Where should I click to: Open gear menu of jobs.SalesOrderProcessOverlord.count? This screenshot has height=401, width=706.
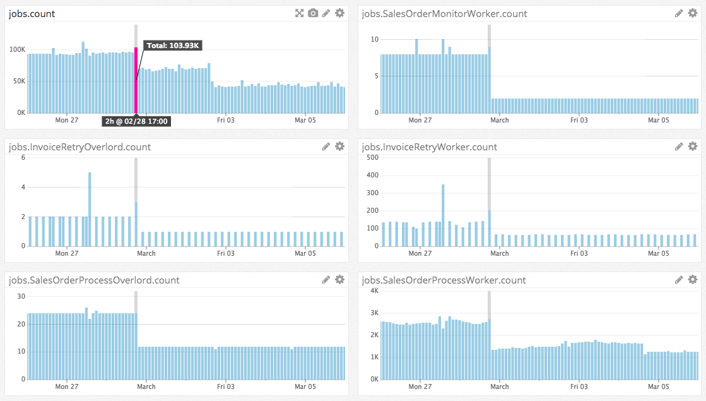click(x=340, y=279)
